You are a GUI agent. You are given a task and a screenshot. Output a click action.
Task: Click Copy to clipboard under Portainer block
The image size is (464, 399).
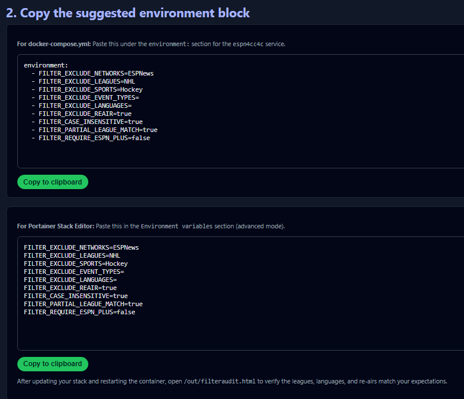coord(53,364)
